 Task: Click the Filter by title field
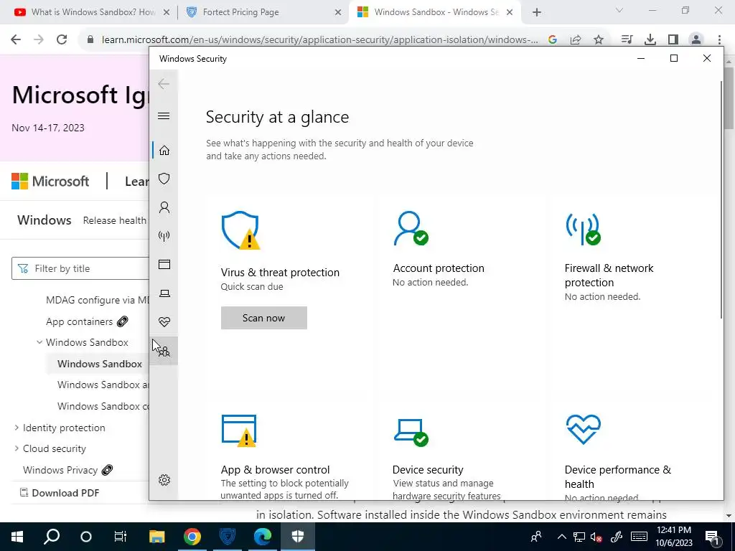(80, 268)
